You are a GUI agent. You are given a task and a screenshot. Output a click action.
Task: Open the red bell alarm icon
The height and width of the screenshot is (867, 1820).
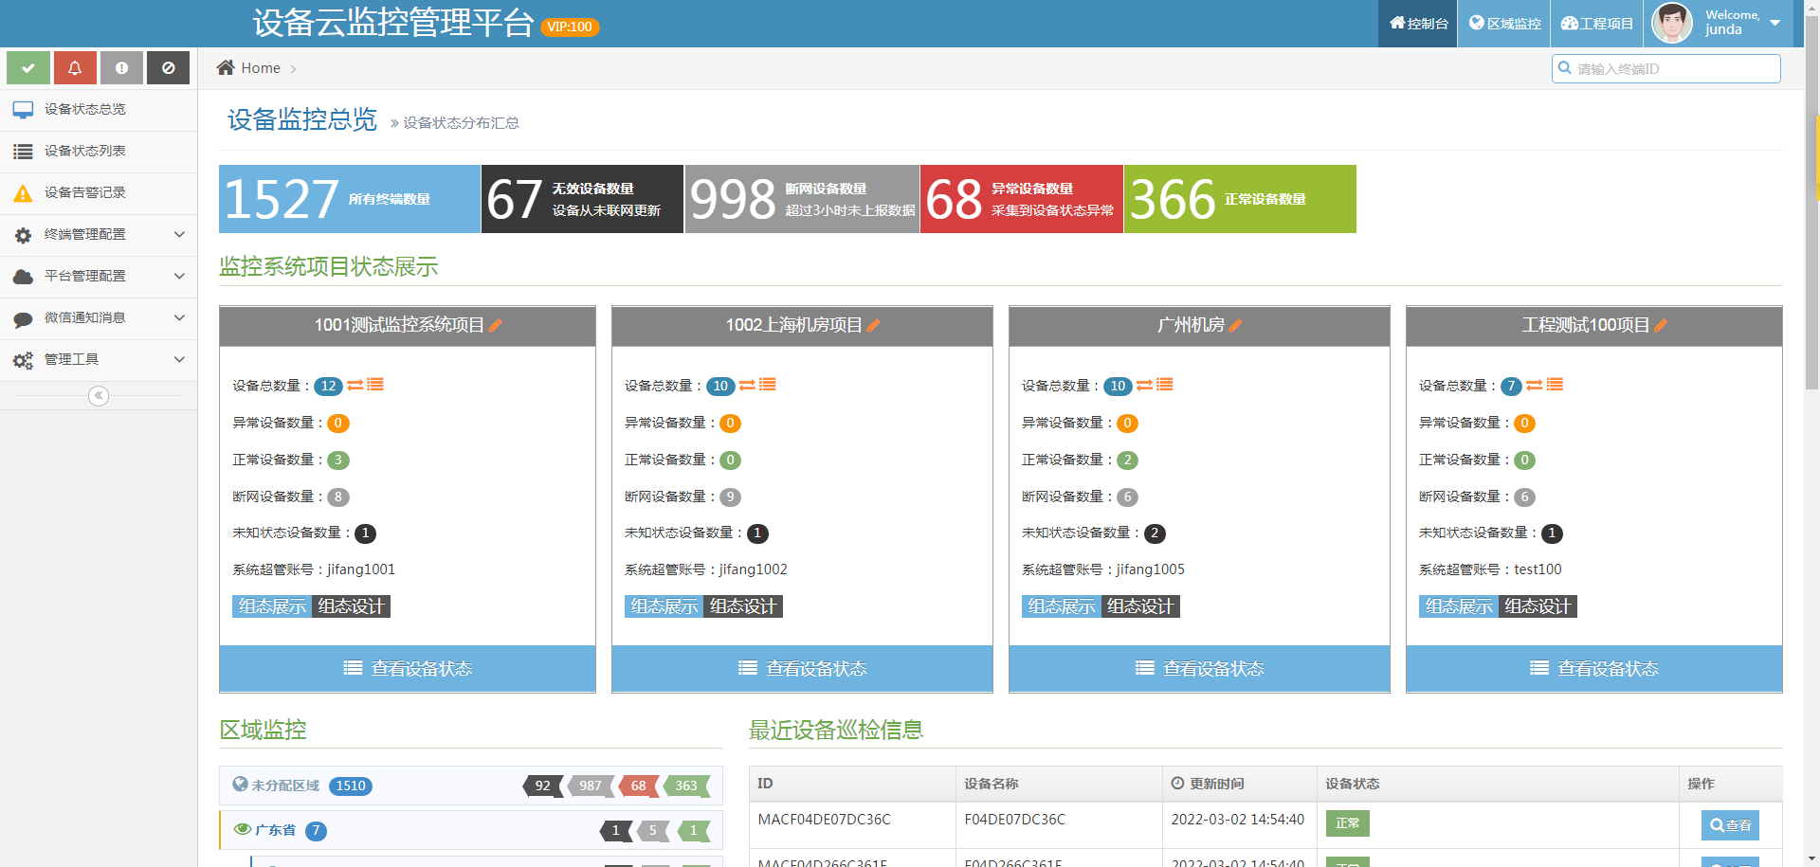point(75,67)
